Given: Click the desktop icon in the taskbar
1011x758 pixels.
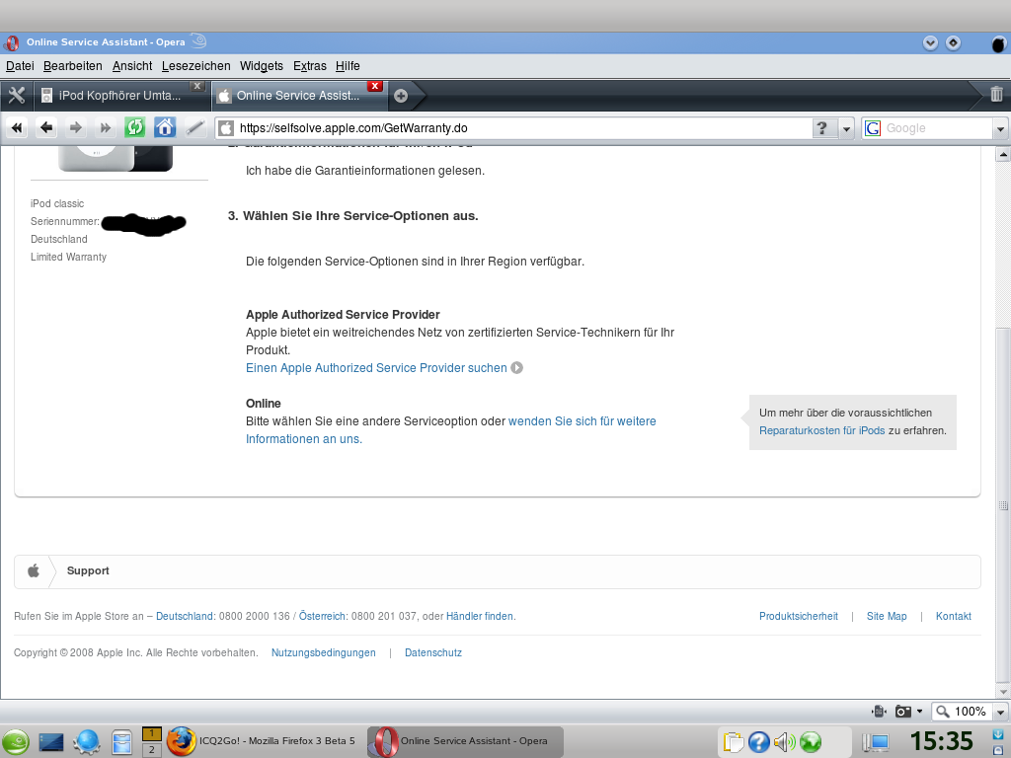Looking at the screenshot, I should pyautogui.click(x=51, y=742).
